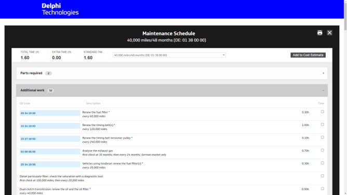Open OE code 15 27 19 50
Image resolution: width=347 pixels, height=195 pixels.
[x=50, y=138]
